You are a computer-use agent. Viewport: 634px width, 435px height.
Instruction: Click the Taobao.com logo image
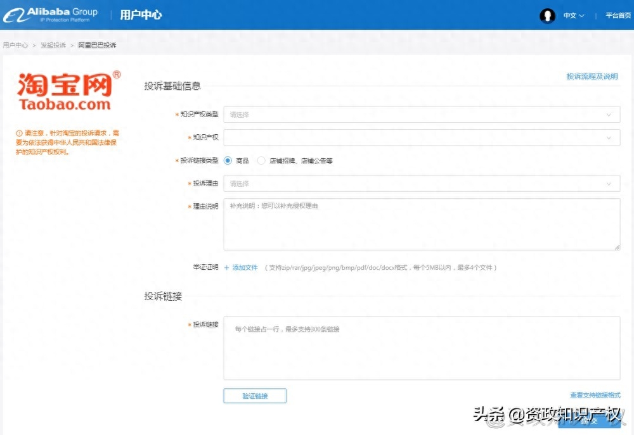pyautogui.click(x=68, y=91)
